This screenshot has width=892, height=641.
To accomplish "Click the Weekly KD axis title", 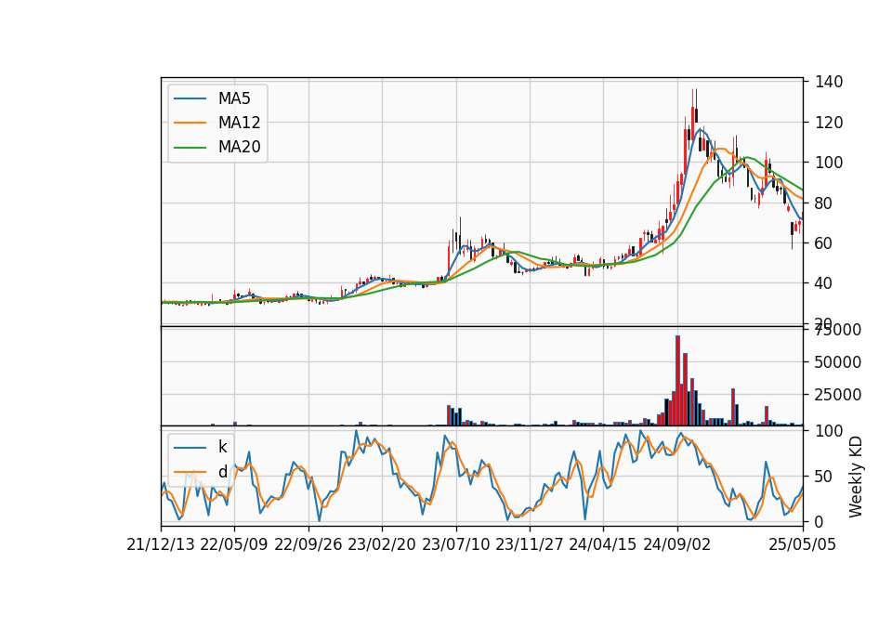I will [856, 477].
